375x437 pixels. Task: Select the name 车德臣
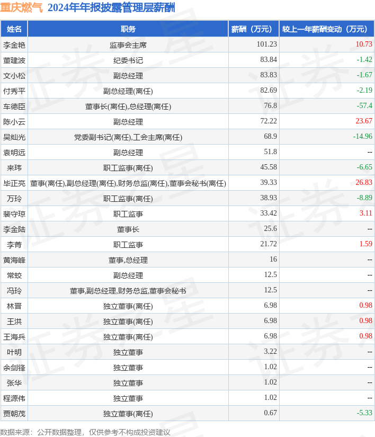coord(14,106)
